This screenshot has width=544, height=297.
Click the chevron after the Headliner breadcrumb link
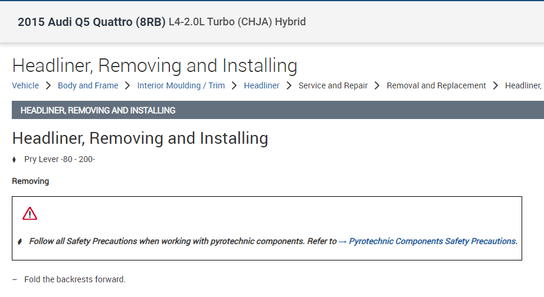(x=289, y=85)
